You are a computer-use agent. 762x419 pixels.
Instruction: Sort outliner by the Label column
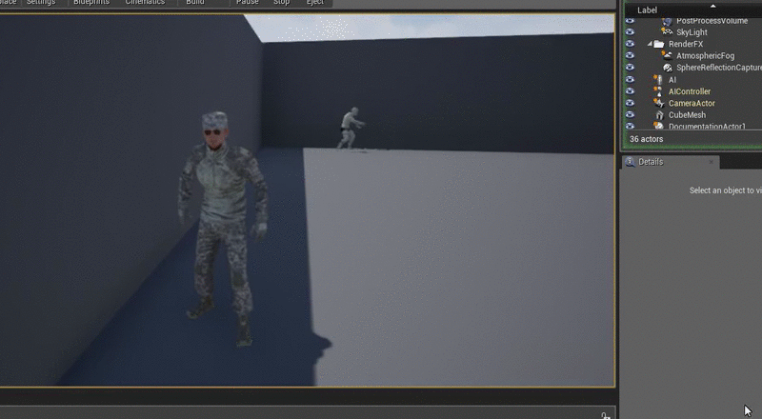(x=648, y=10)
